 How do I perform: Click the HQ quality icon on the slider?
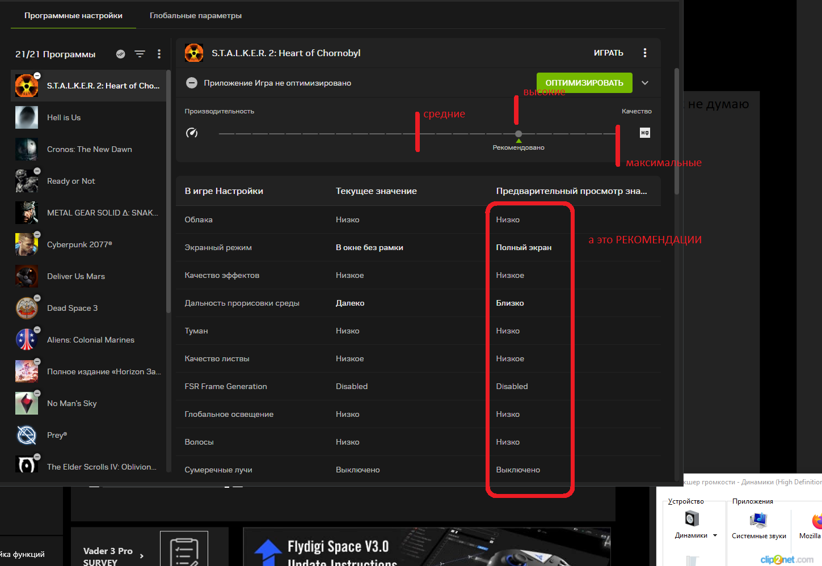[x=645, y=133]
